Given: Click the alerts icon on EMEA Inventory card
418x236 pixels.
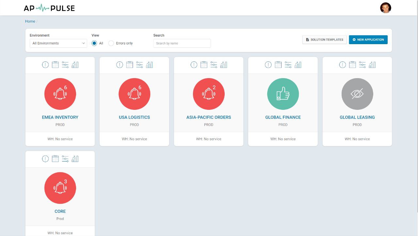Looking at the screenshot, I should coord(45,65).
